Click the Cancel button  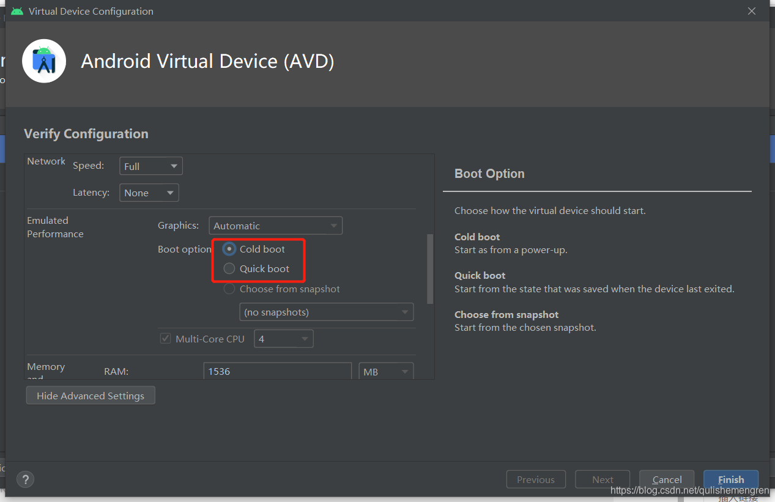(x=667, y=479)
